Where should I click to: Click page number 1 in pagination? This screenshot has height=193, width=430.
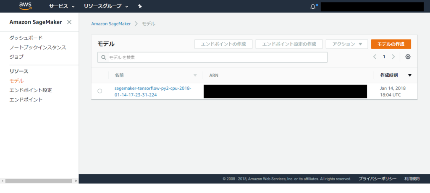click(384, 57)
